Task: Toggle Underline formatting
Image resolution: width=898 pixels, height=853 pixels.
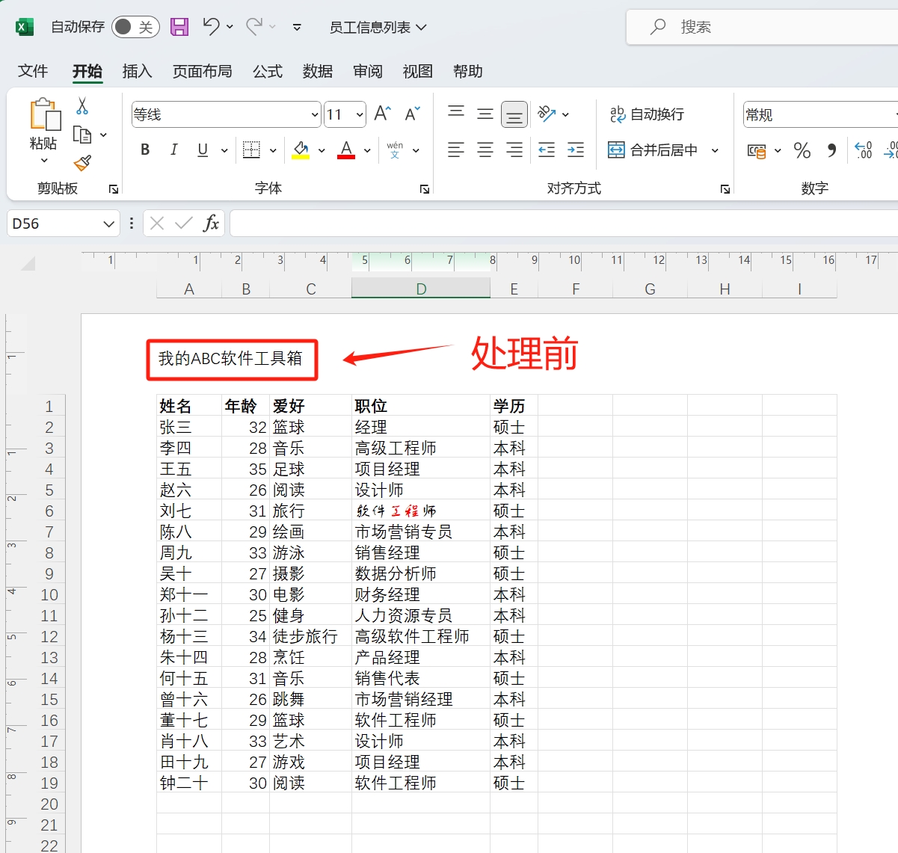Action: [x=201, y=150]
